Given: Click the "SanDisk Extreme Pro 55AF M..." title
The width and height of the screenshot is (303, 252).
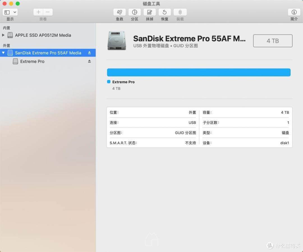Looking at the screenshot, I should pyautogui.click(x=189, y=39).
